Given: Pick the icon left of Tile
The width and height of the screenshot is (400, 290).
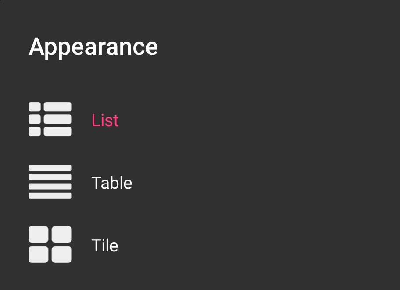Looking at the screenshot, I should [50, 244].
